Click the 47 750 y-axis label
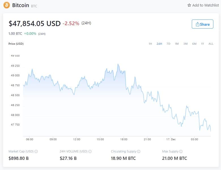 (15, 124)
